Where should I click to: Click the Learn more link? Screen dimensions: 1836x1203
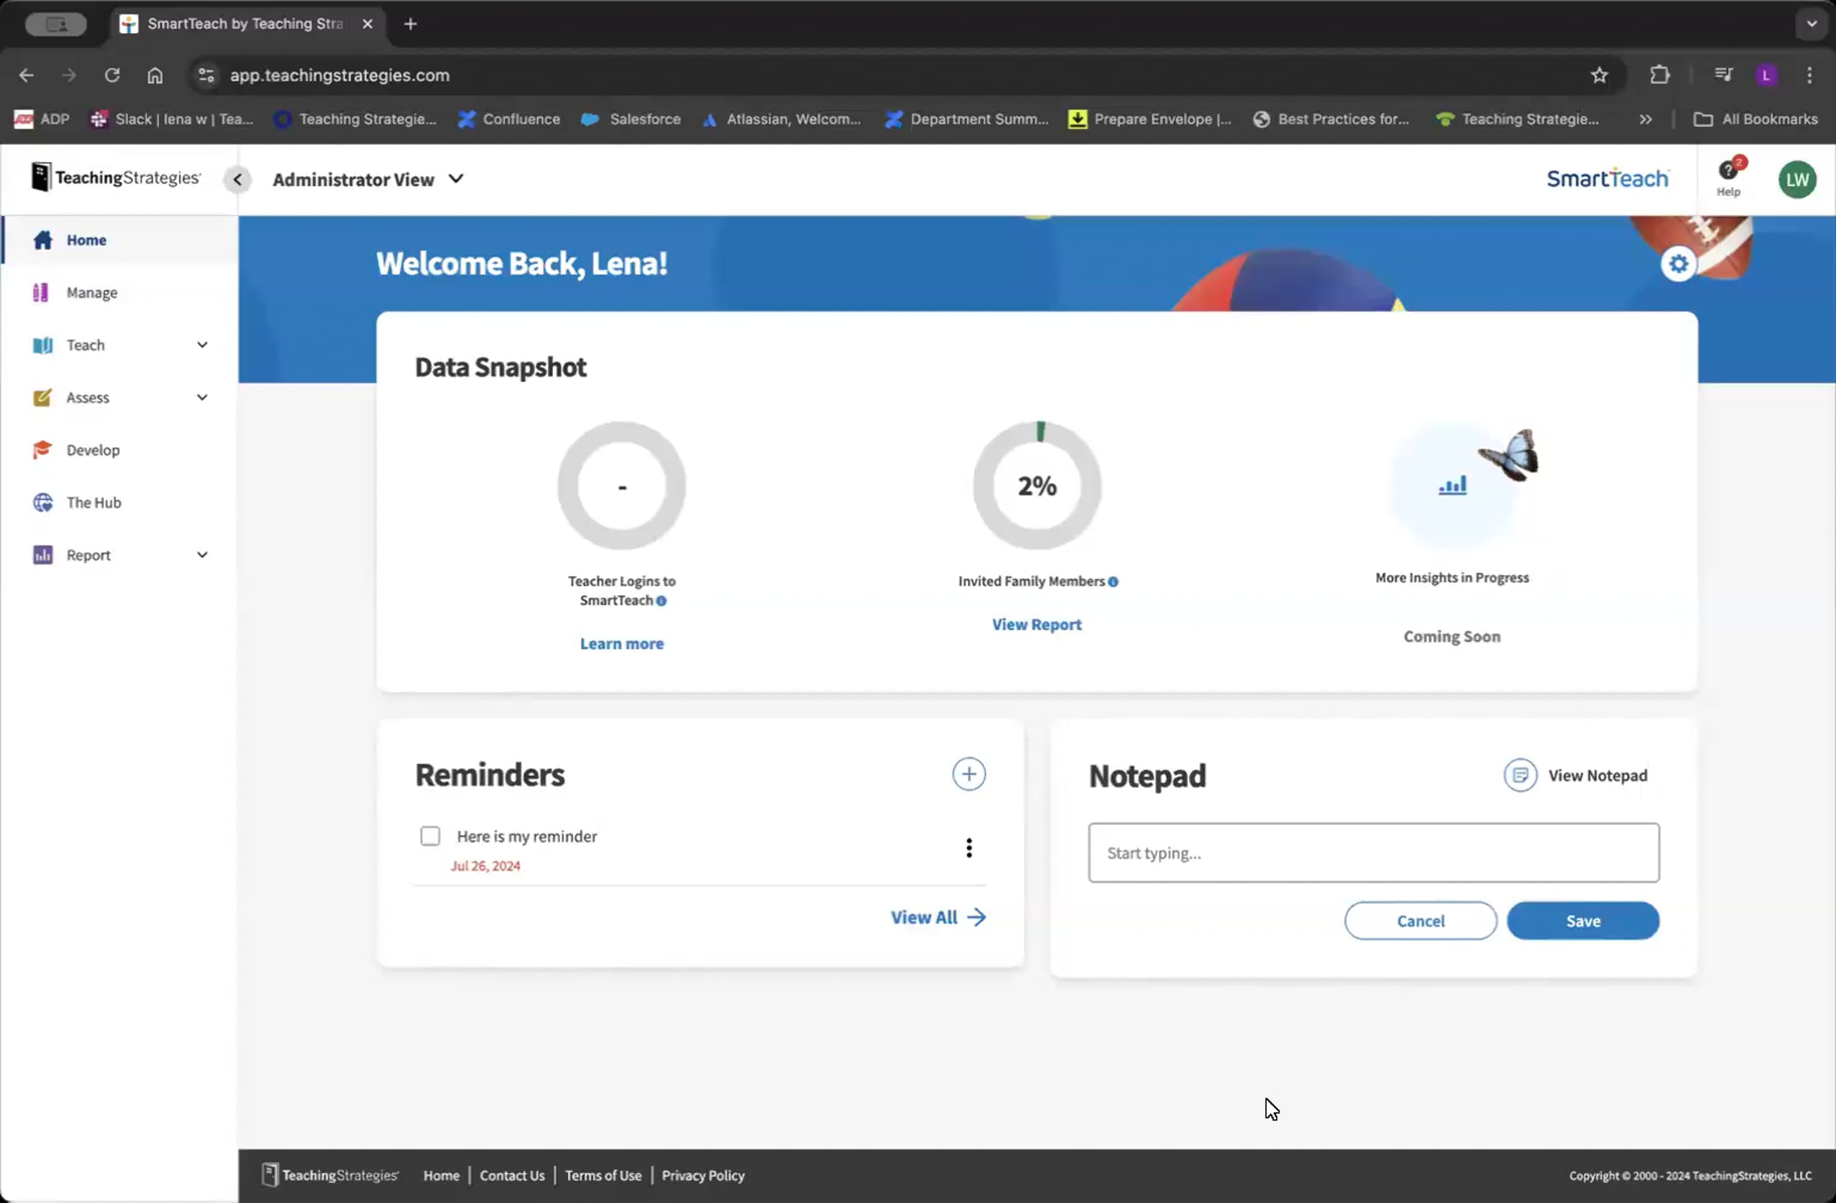pyautogui.click(x=621, y=642)
